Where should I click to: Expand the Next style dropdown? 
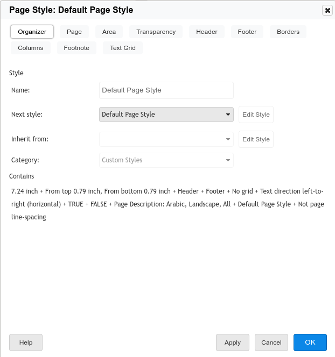[x=166, y=115]
